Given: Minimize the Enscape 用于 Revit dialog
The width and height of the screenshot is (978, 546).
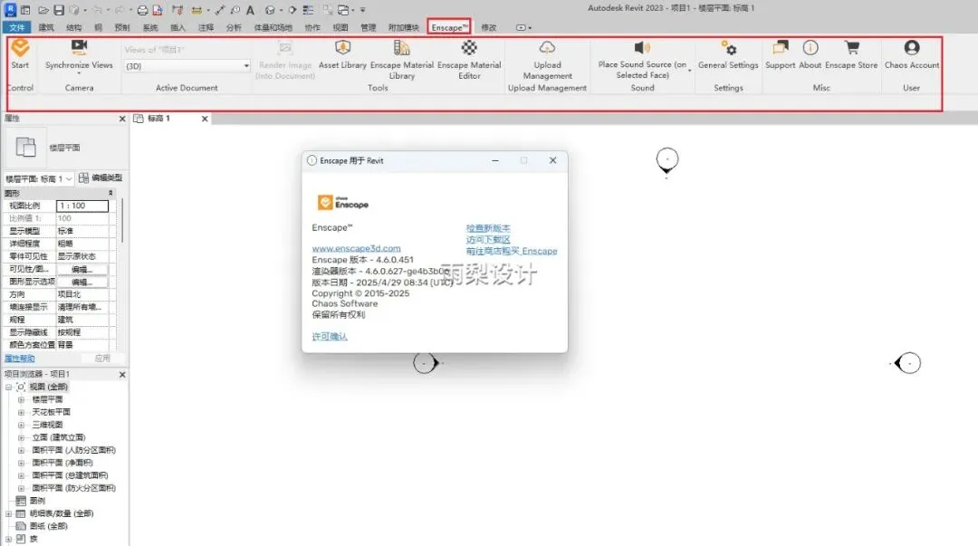Looking at the screenshot, I should pyautogui.click(x=495, y=160).
